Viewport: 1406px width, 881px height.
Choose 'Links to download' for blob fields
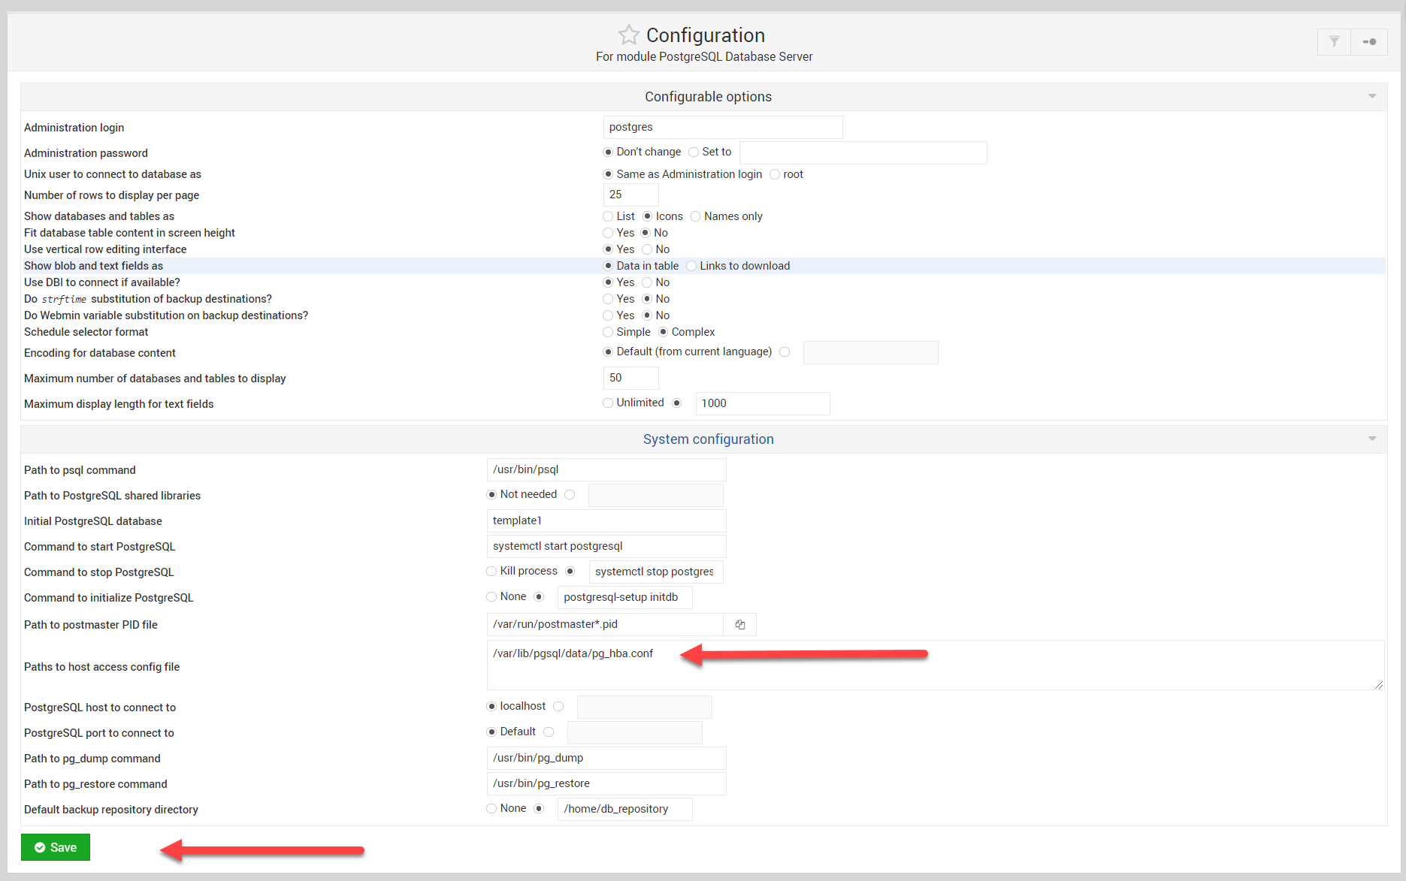click(691, 267)
